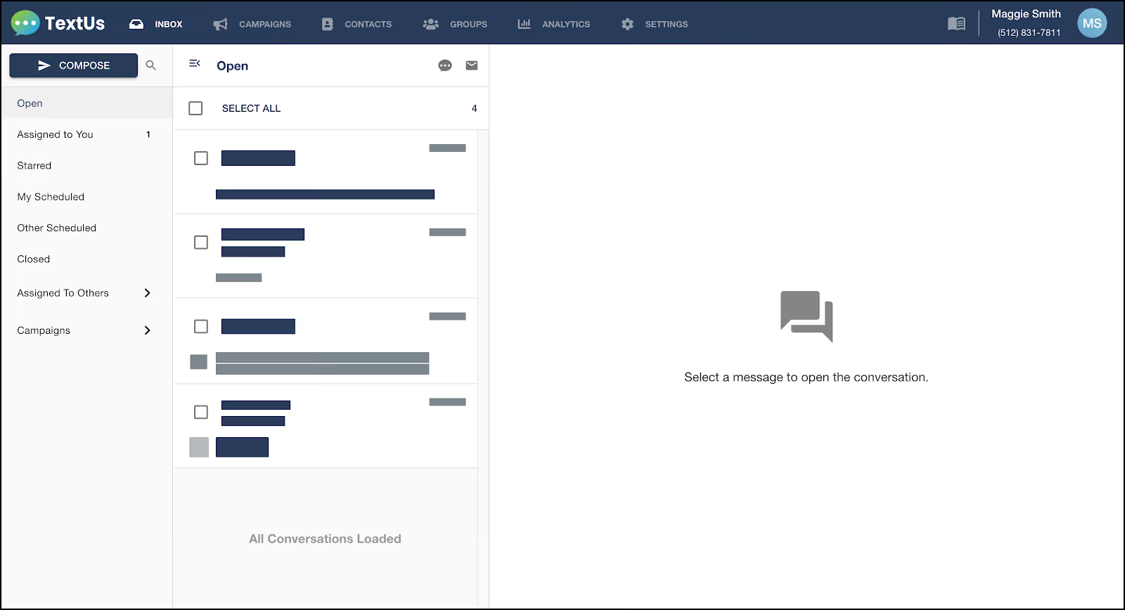1125x610 pixels.
Task: Click the phone number (512) 831-7811
Action: pyautogui.click(x=1029, y=32)
